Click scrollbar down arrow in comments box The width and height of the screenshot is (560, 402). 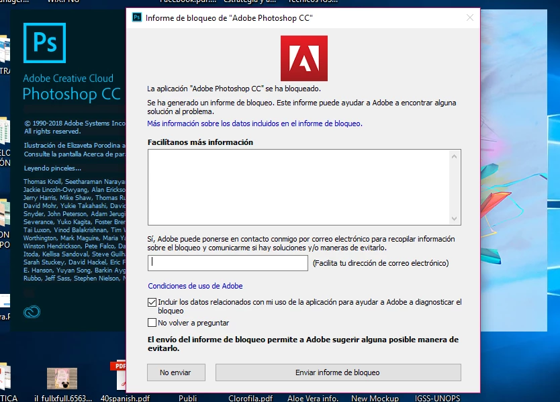click(454, 219)
